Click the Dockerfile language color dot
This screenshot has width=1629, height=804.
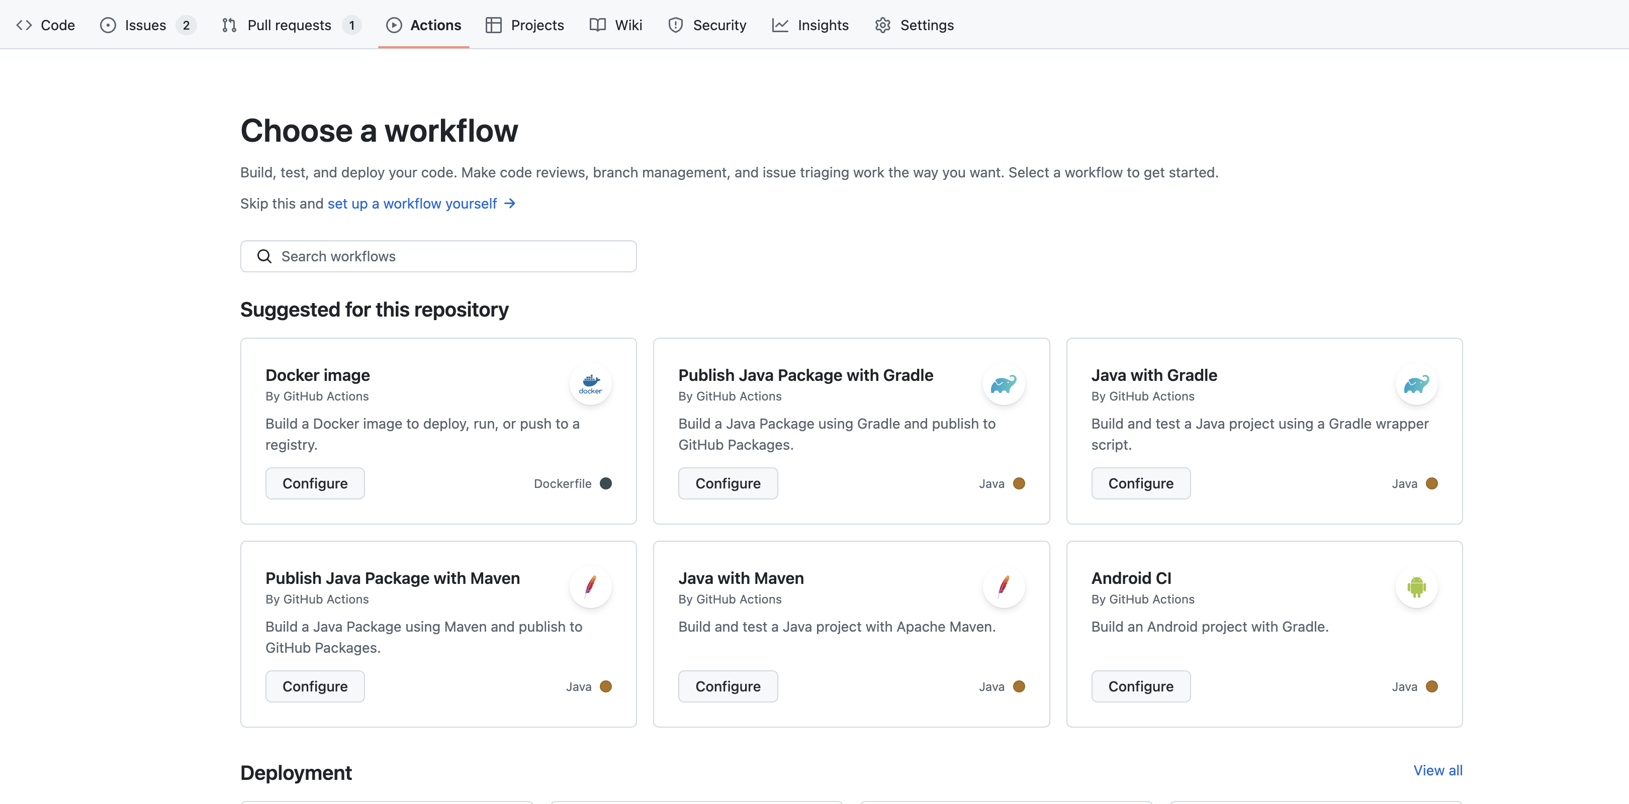[x=605, y=483]
